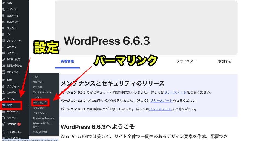
Task: Click the Link Checker icon
Action: tap(4, 132)
